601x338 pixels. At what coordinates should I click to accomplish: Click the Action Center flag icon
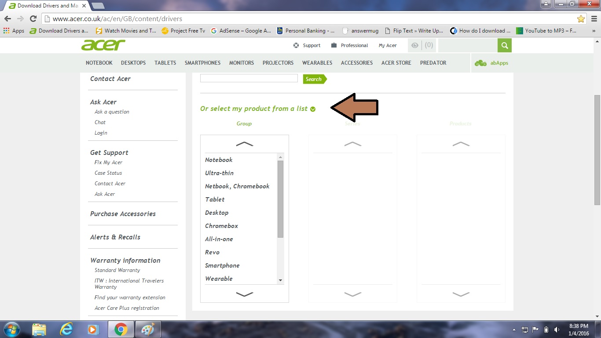(x=535, y=330)
